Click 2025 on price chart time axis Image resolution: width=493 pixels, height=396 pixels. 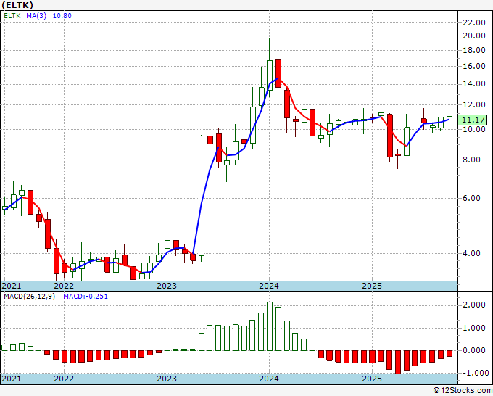click(372, 286)
